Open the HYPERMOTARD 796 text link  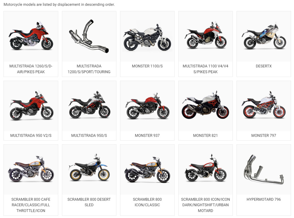click(x=264, y=199)
